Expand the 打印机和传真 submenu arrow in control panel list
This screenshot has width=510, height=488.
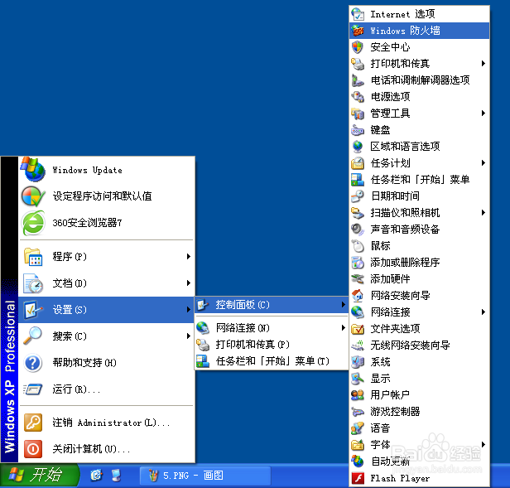[x=484, y=64]
